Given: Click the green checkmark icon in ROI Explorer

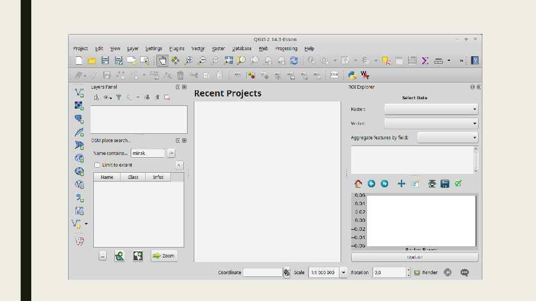Looking at the screenshot, I should 458,183.
